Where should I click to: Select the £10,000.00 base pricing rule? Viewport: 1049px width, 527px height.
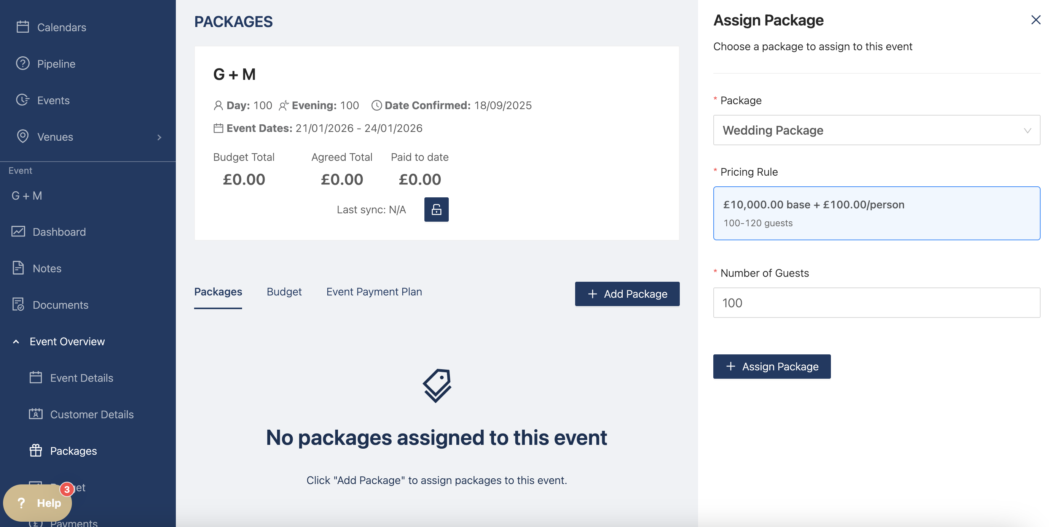[x=876, y=213]
